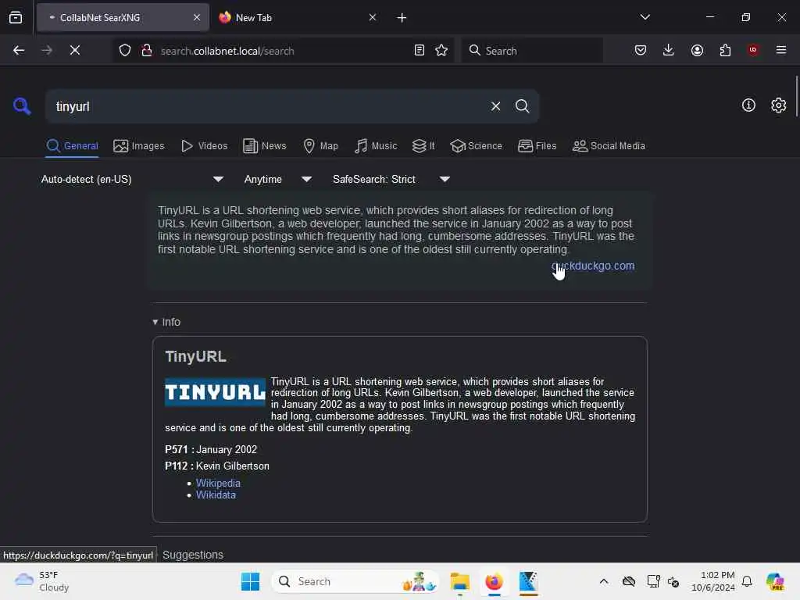
Task: Open Firefox View icon
Action: point(16,17)
